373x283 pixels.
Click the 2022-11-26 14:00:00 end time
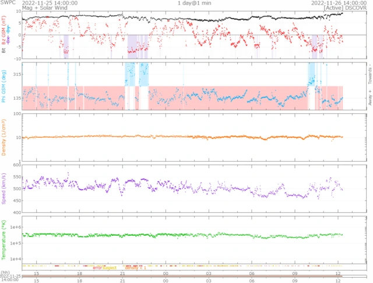pos(339,3)
